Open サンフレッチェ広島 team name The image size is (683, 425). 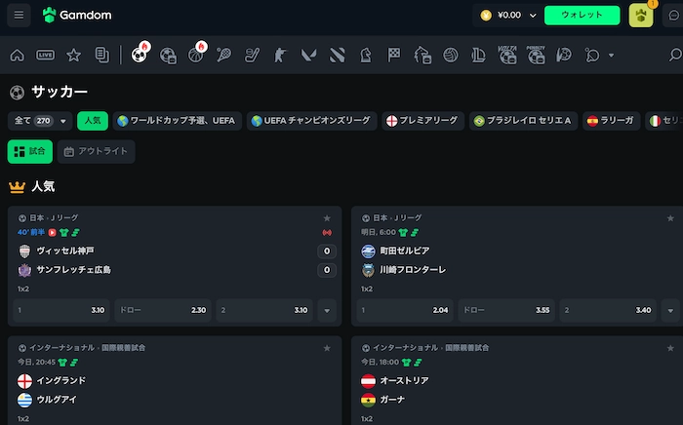(x=73, y=270)
